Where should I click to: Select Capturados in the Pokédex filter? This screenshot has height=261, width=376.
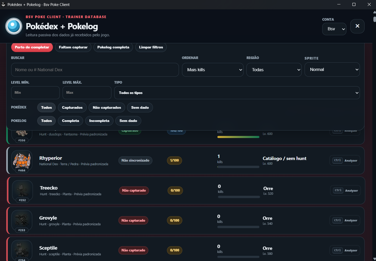pyautogui.click(x=72, y=107)
